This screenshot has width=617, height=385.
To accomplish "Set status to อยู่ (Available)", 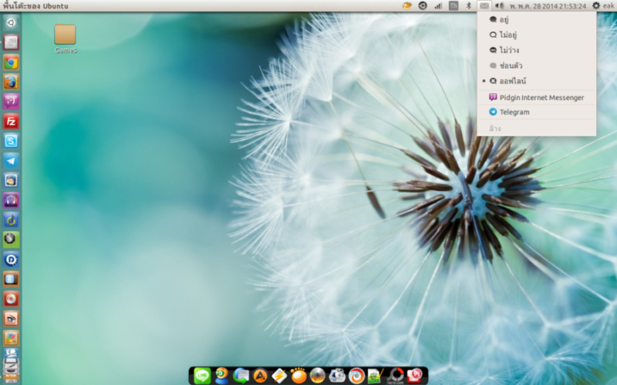I will 536,20.
